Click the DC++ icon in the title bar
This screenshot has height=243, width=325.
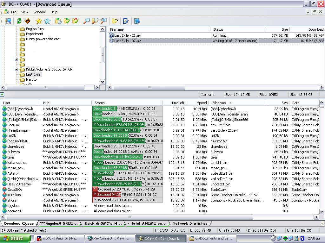coord(3,4)
